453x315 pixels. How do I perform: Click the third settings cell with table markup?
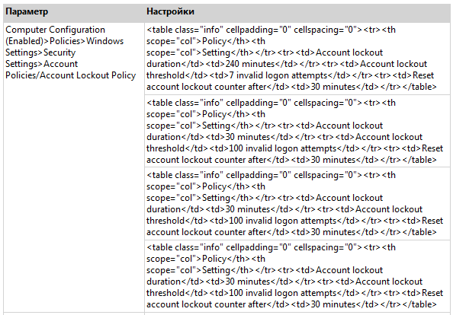[x=297, y=203]
